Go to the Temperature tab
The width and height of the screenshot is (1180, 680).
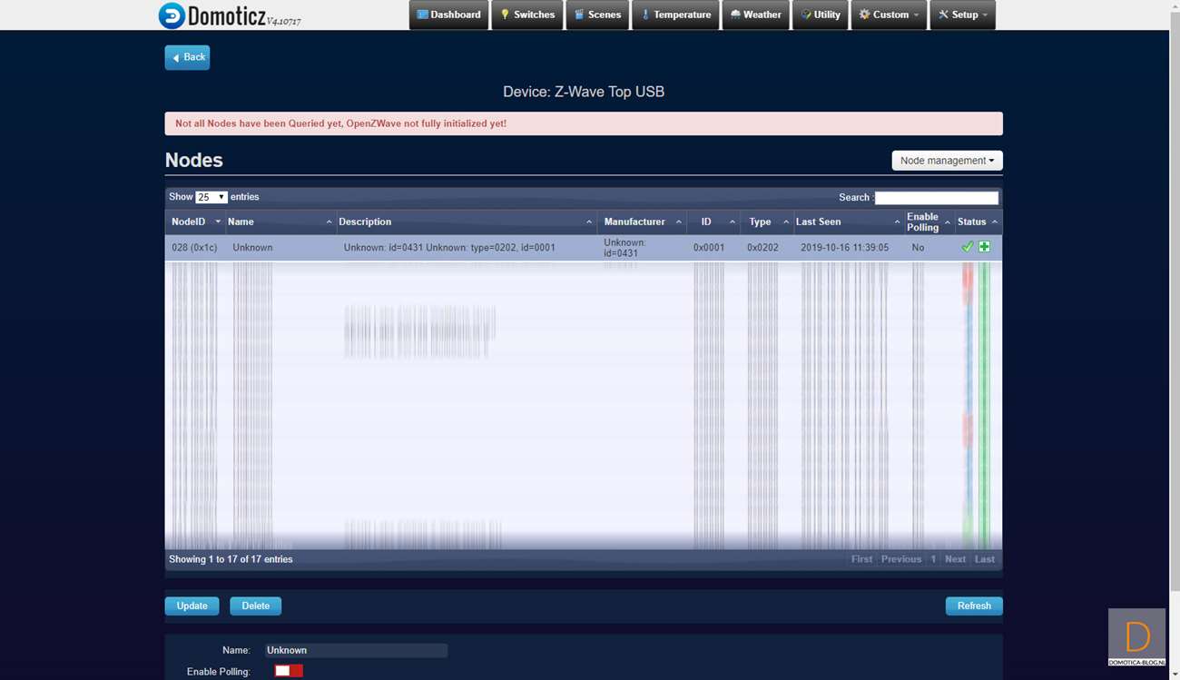click(x=675, y=15)
